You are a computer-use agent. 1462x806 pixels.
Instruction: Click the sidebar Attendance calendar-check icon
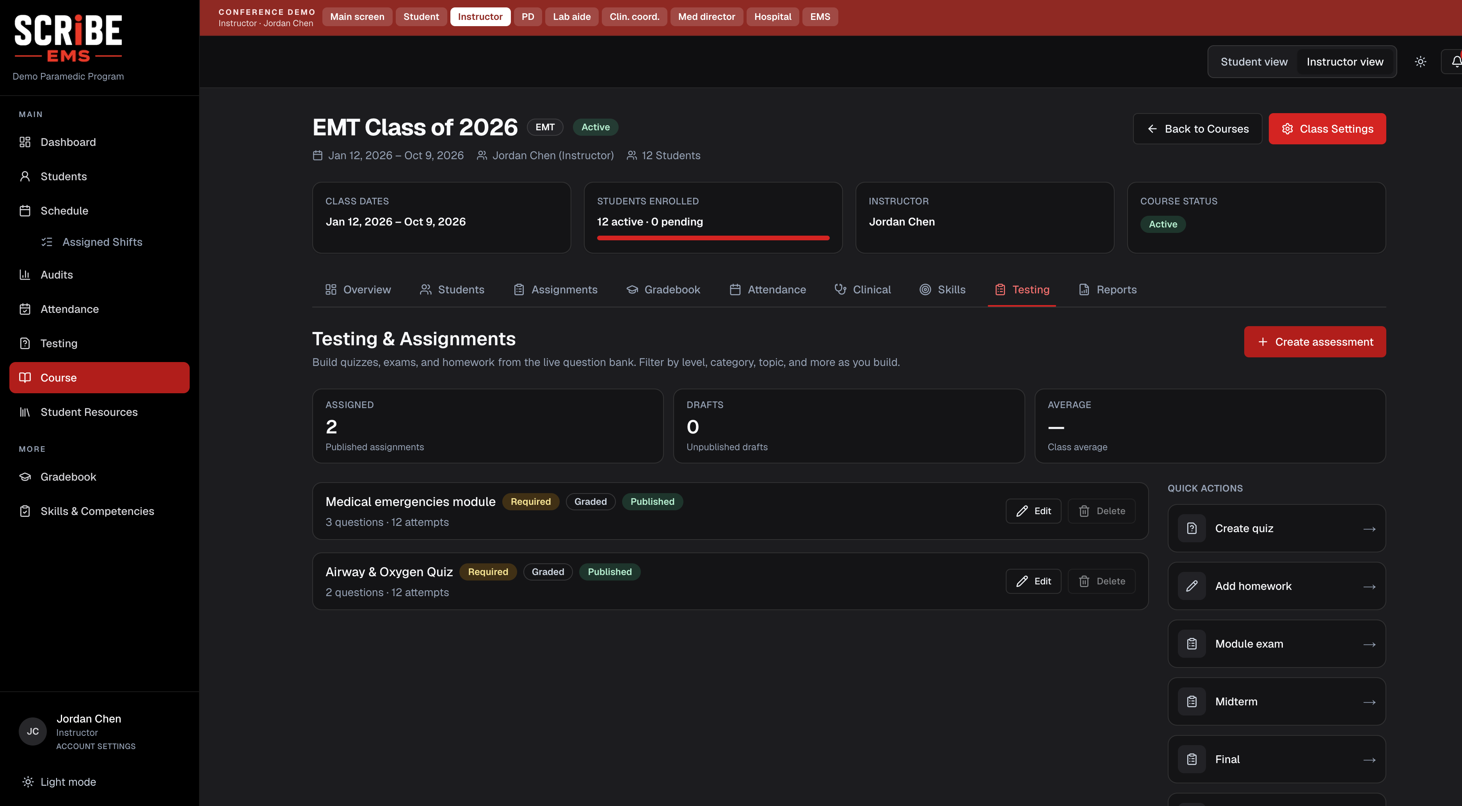coord(25,309)
